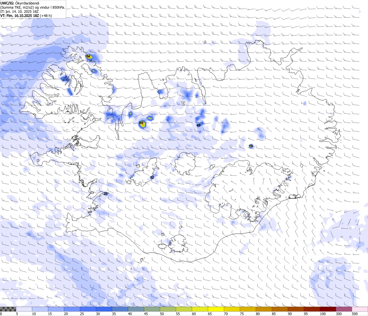Select the legend swatch between 10 and 15

click(x=40, y=309)
